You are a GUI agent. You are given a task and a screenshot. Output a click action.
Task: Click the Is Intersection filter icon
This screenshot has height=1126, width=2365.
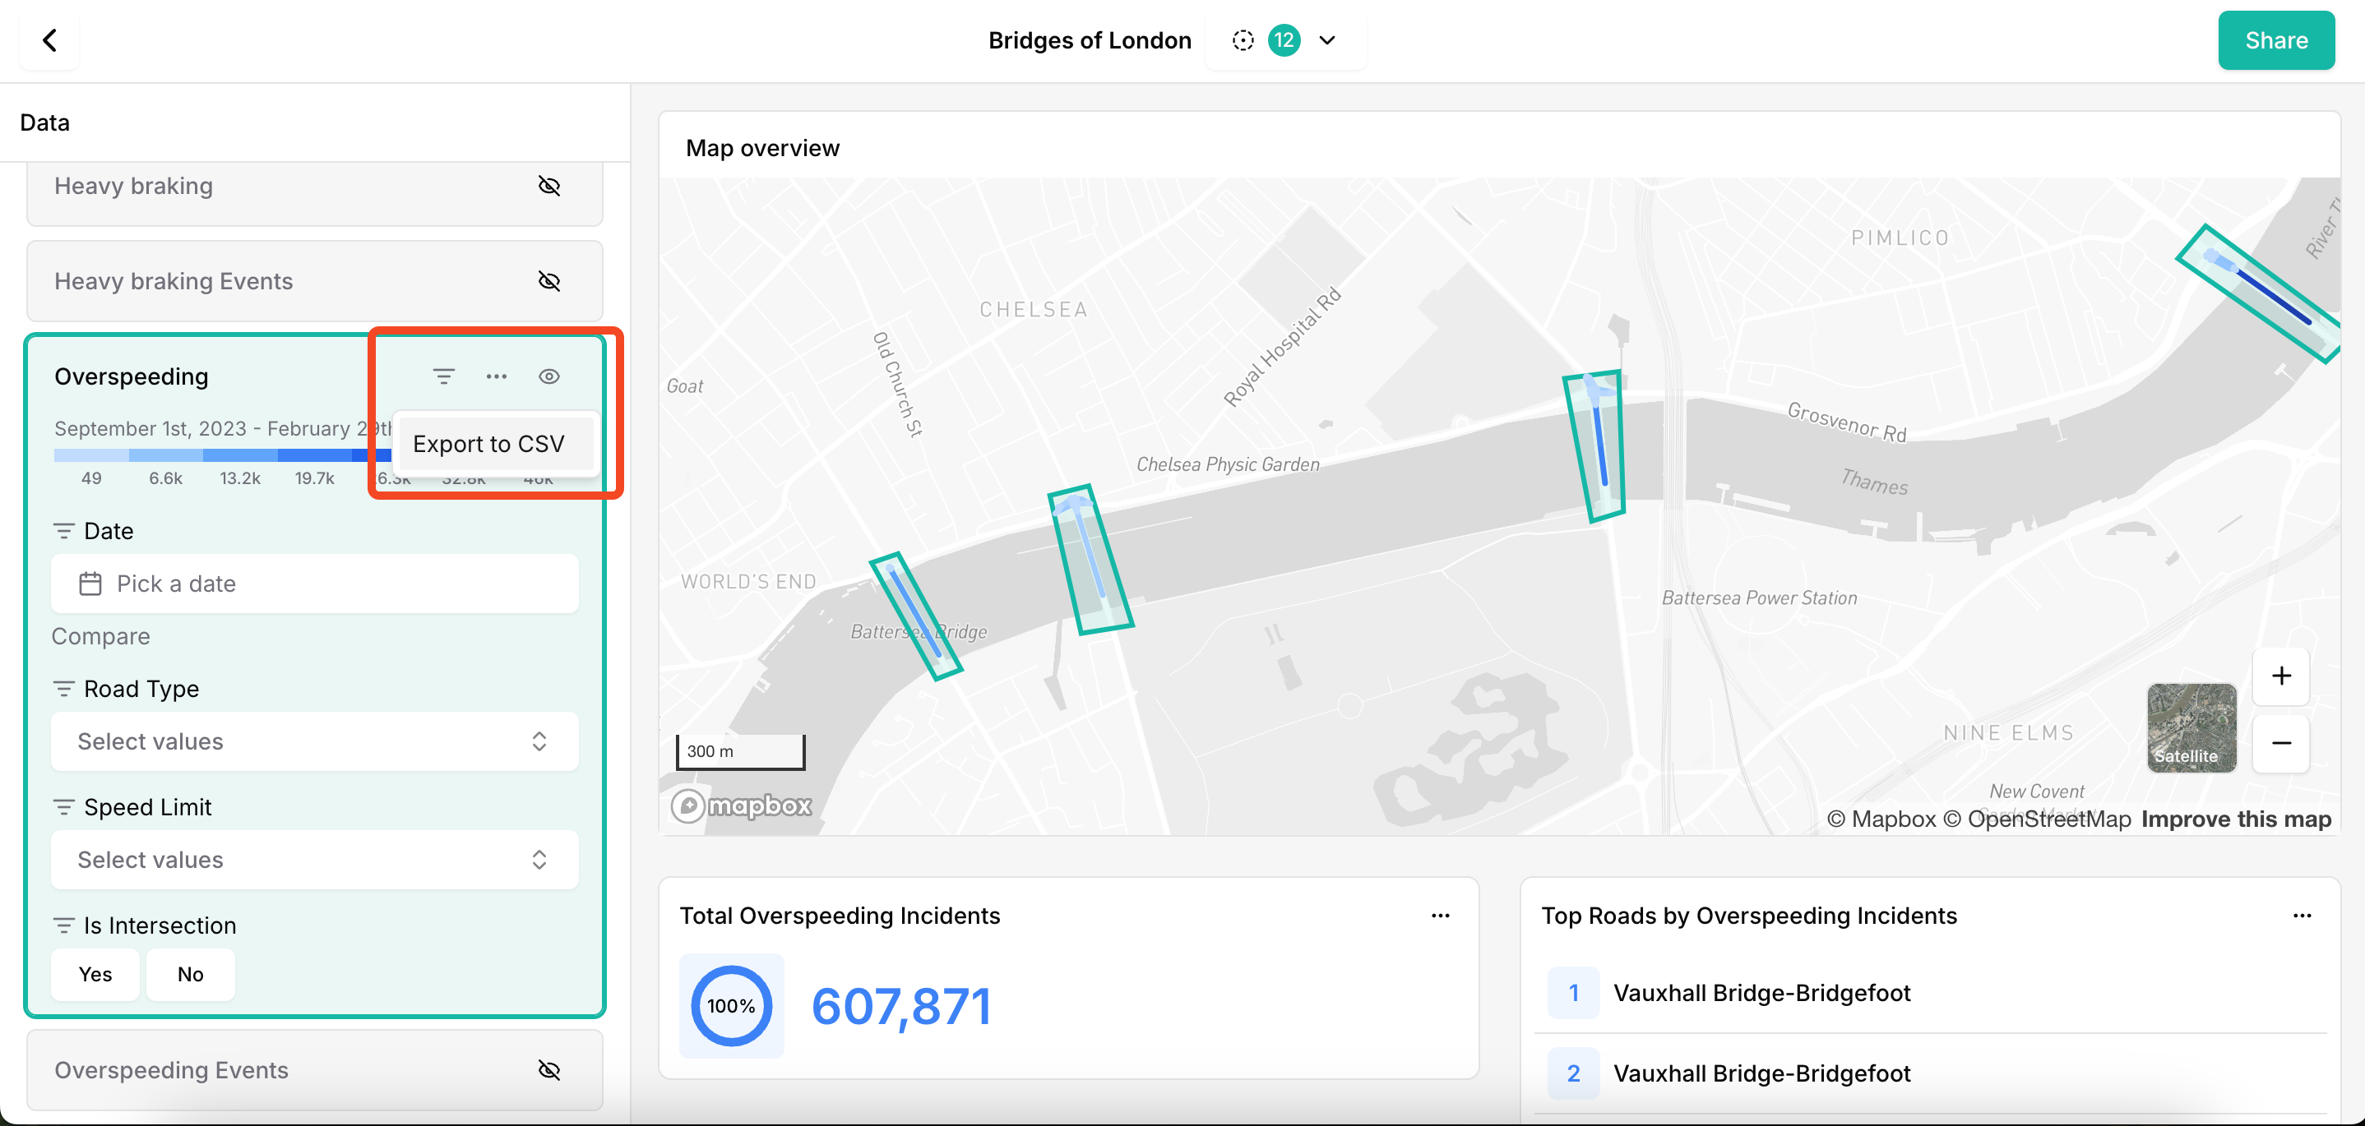[x=63, y=926]
